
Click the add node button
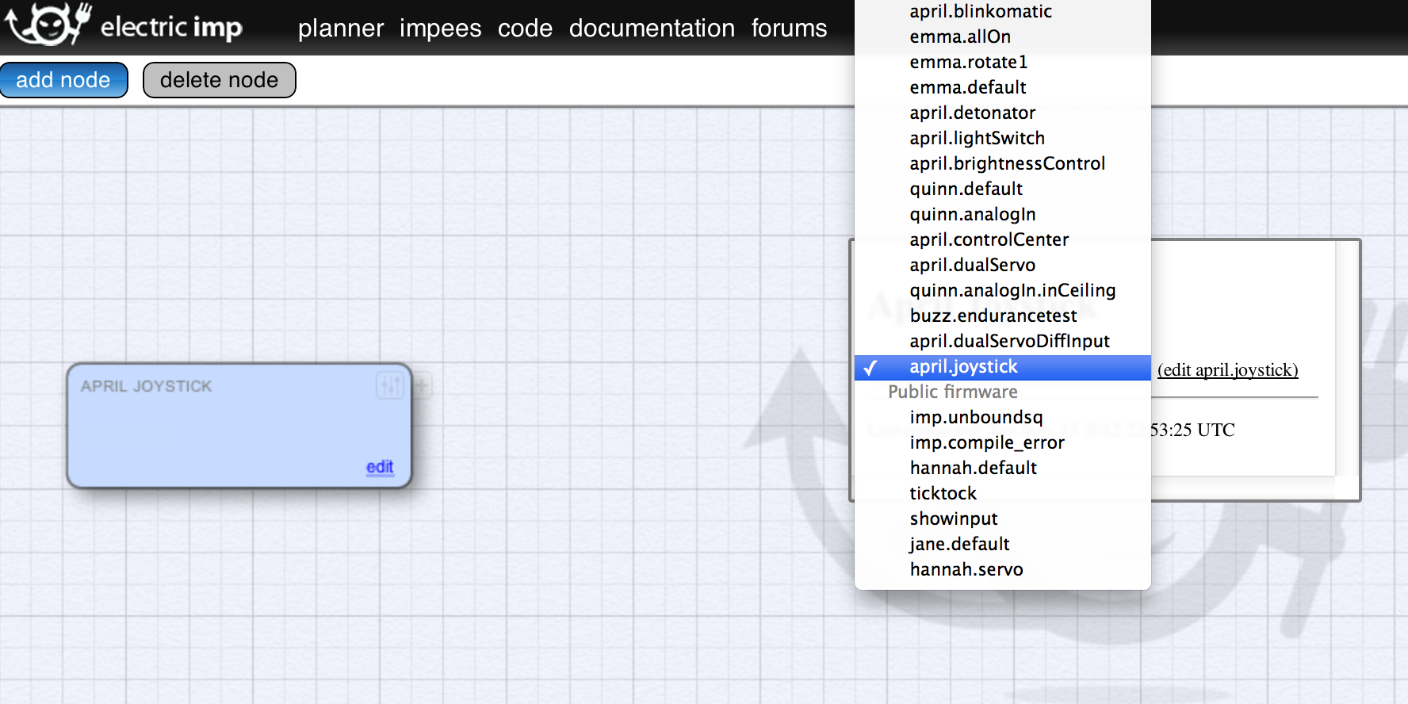pyautogui.click(x=63, y=80)
